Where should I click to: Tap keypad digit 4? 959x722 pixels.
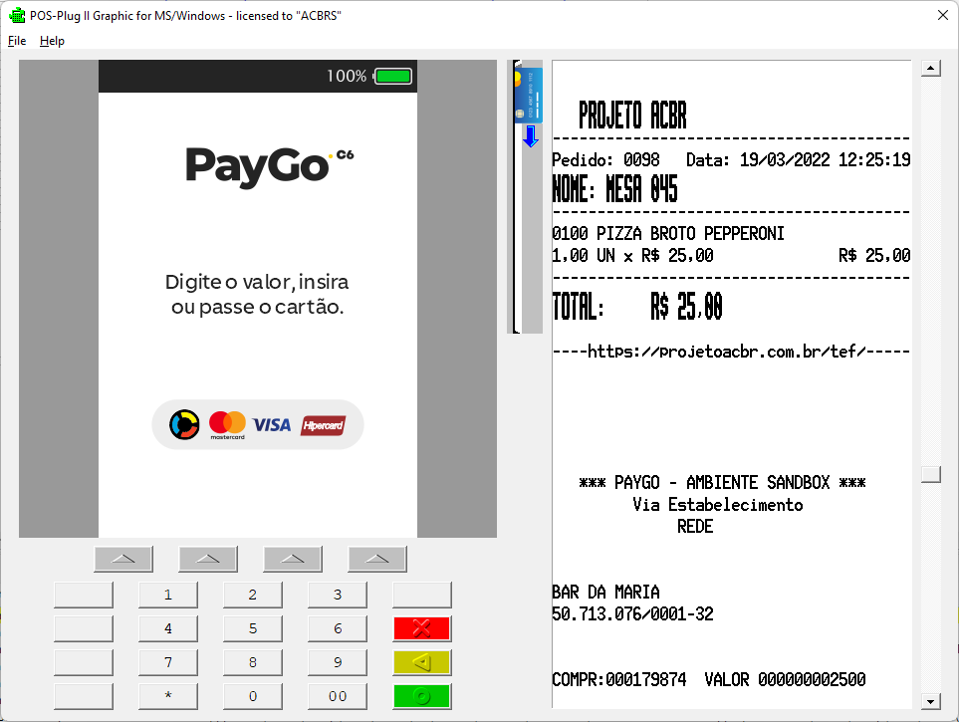(168, 628)
